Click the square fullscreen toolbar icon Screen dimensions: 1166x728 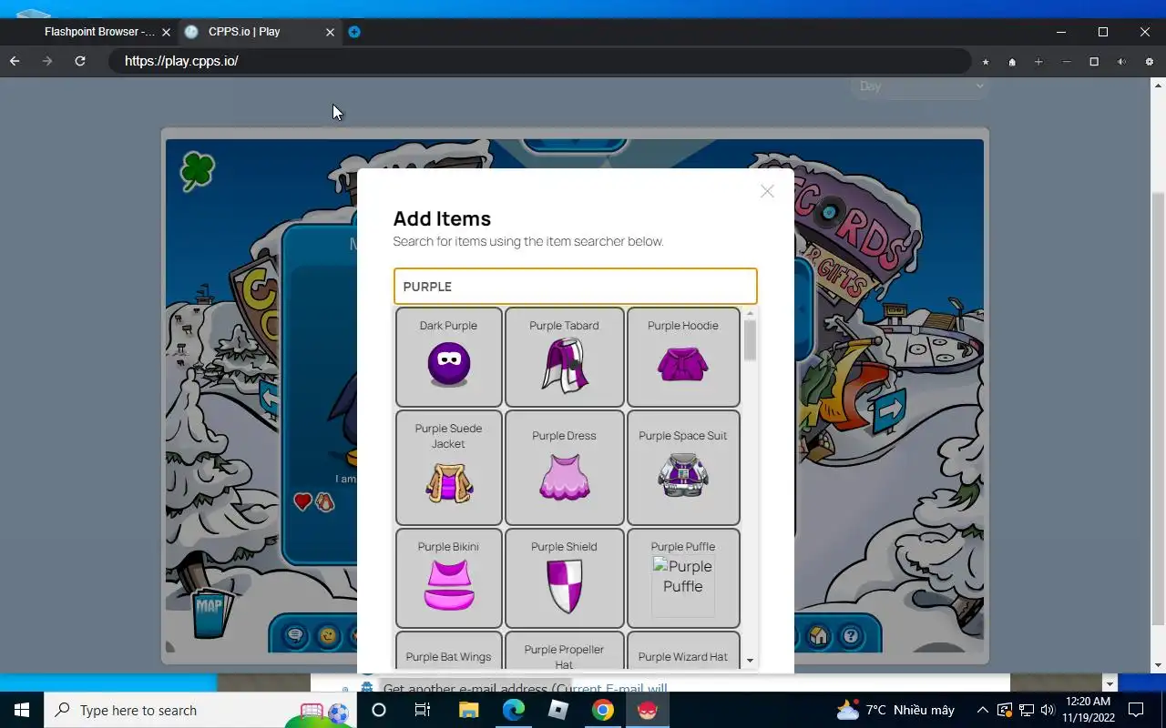tap(1094, 62)
